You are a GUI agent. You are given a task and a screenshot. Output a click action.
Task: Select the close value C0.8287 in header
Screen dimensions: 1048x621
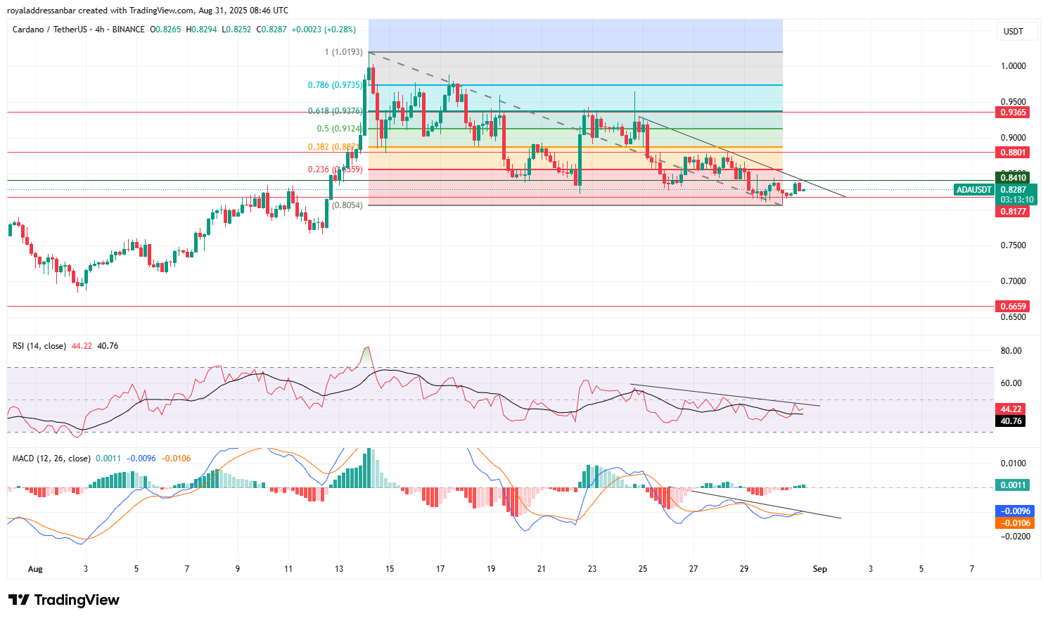(271, 30)
